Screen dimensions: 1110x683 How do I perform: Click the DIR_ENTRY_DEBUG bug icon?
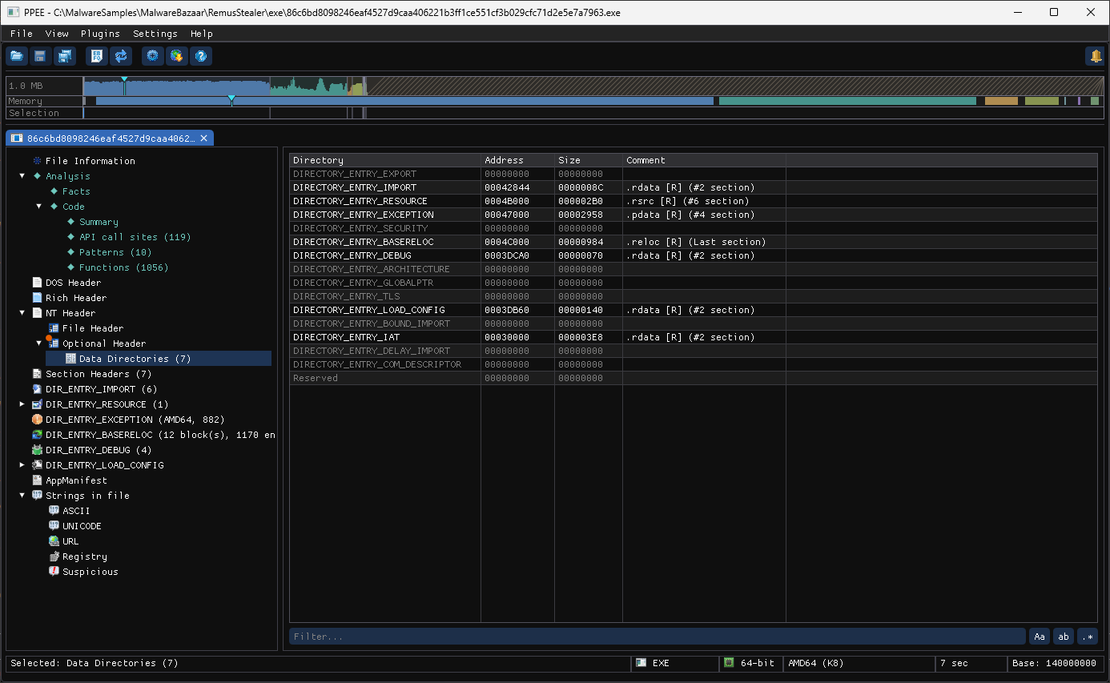(x=37, y=450)
